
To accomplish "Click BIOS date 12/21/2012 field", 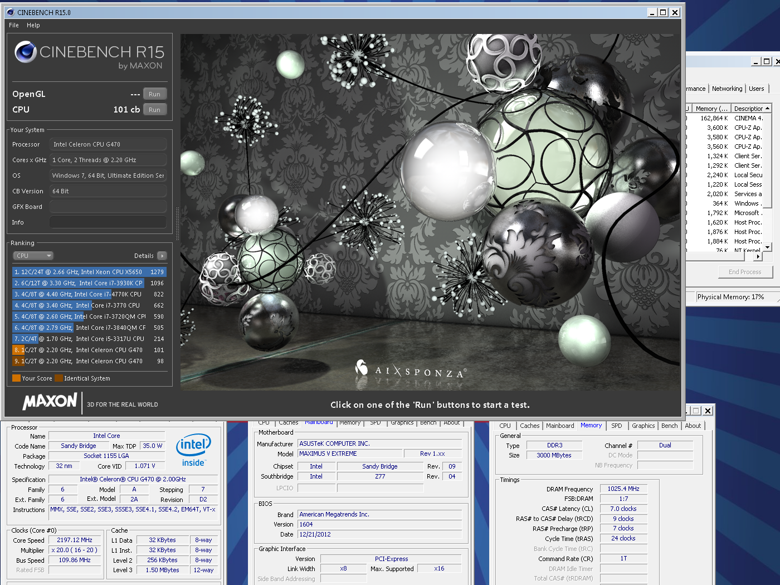I will [x=379, y=534].
